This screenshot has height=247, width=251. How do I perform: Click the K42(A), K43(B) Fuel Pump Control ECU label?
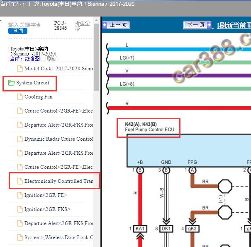click(x=149, y=127)
